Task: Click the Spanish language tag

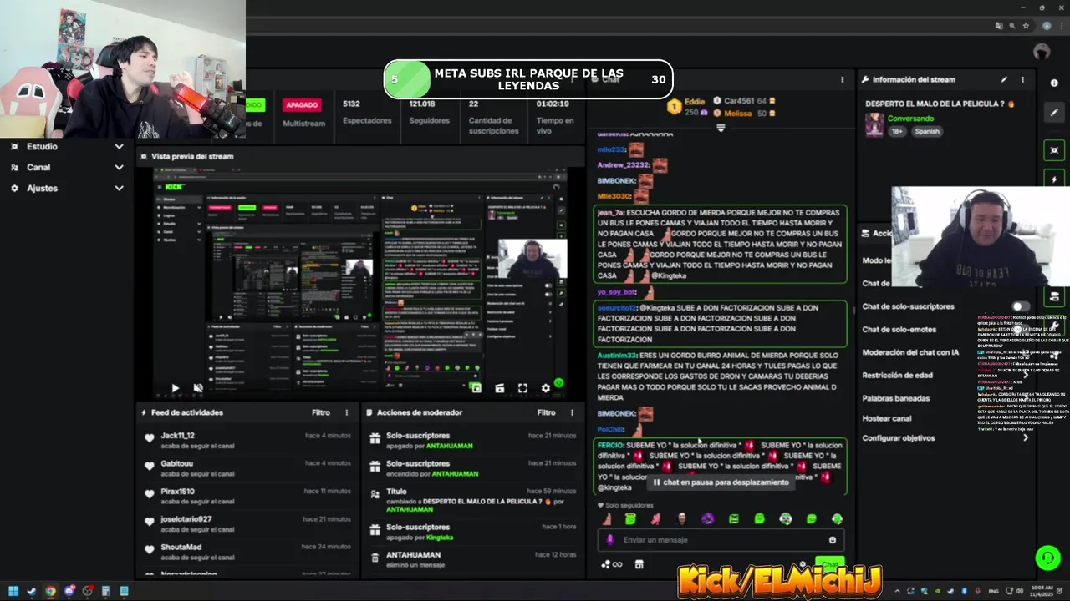Action: point(927,131)
